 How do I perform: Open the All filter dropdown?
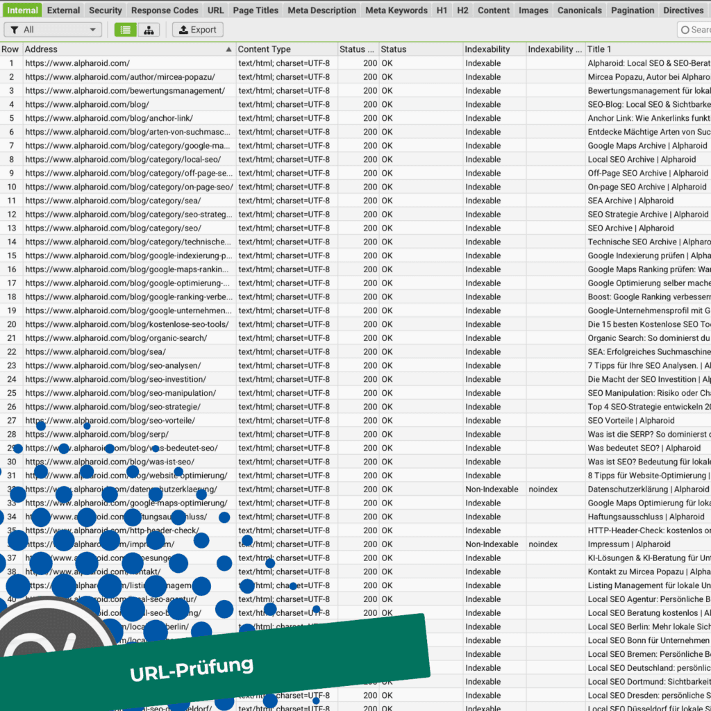[53, 30]
